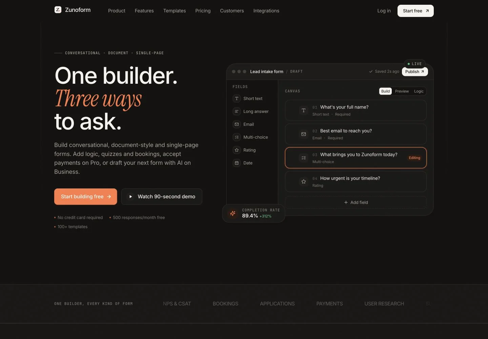Click 500 responses/month free text
The image size is (488, 339).
click(x=139, y=218)
